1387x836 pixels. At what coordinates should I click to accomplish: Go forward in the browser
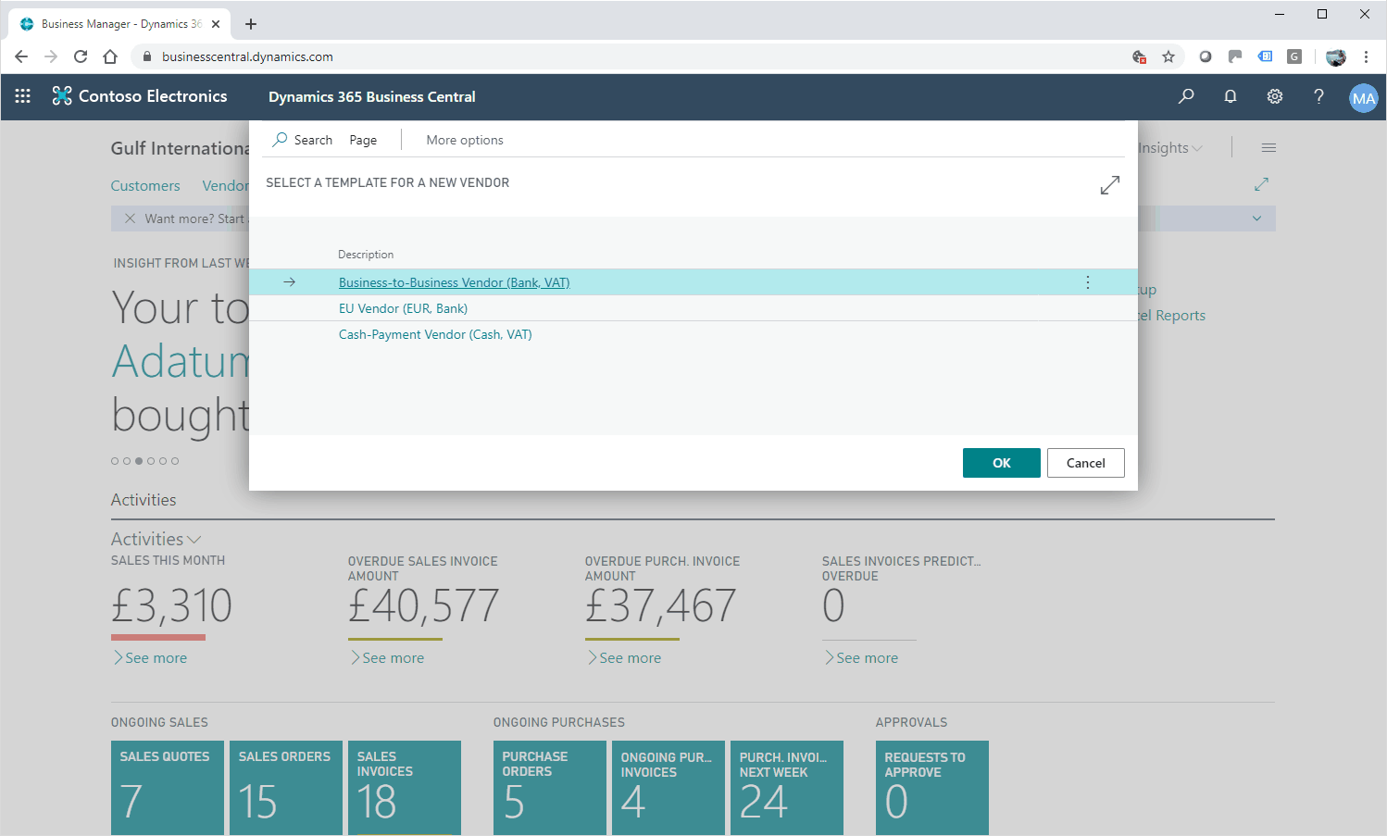[x=51, y=56]
